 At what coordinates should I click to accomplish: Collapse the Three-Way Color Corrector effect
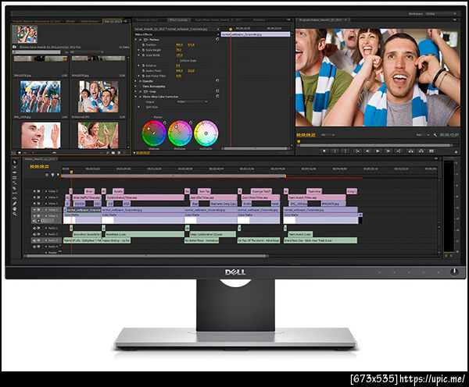point(136,97)
